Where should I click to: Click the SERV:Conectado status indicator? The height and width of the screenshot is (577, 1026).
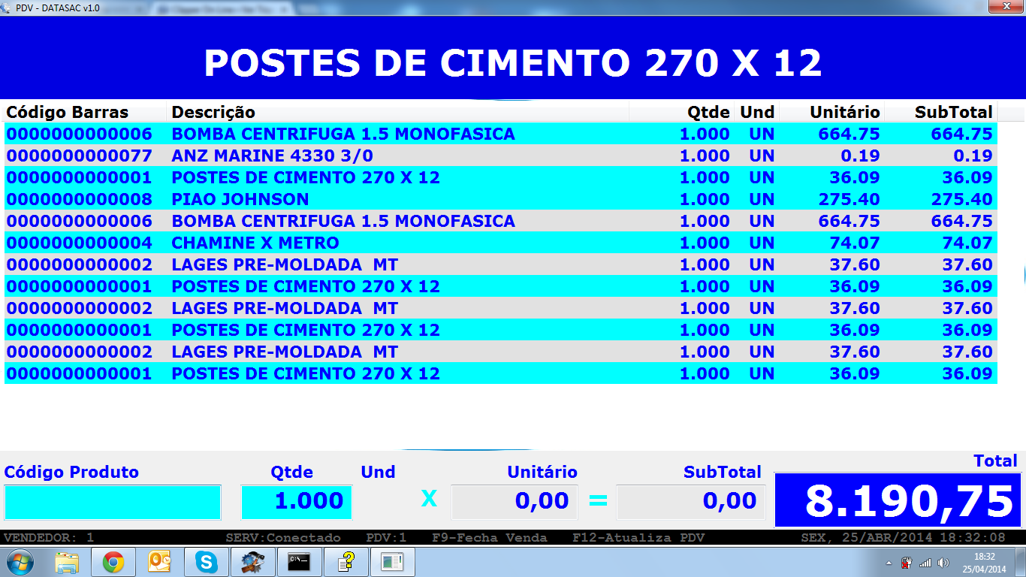[283, 538]
